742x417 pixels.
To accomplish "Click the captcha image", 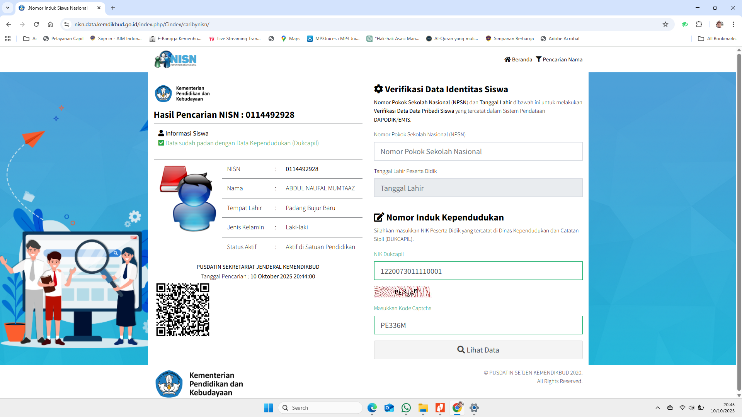I will tap(402, 292).
